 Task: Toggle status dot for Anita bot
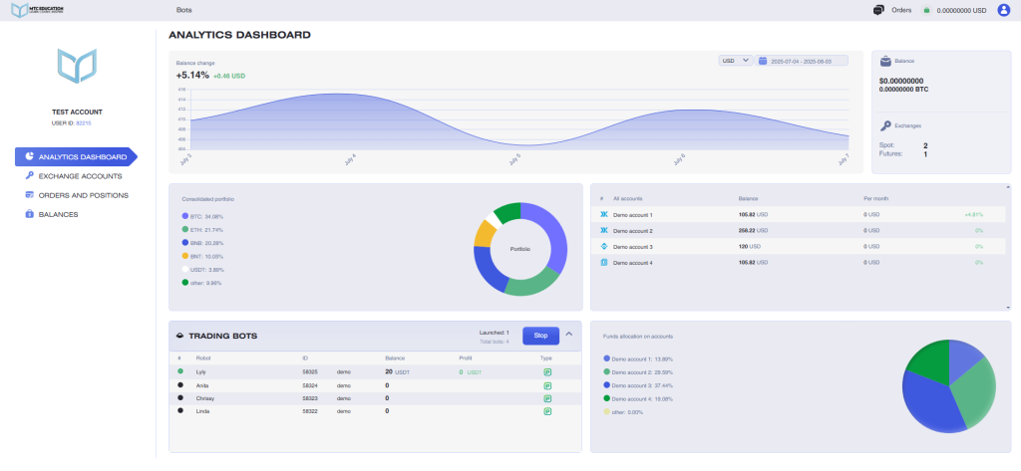(180, 384)
